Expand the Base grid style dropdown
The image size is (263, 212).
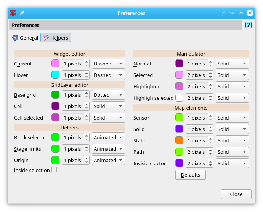(x=108, y=95)
